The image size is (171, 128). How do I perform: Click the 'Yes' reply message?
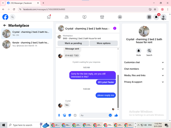pyautogui.click(x=67, y=105)
